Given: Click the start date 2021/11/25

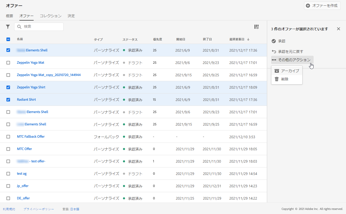Looking at the screenshot, I should pyautogui.click(x=185, y=198).
